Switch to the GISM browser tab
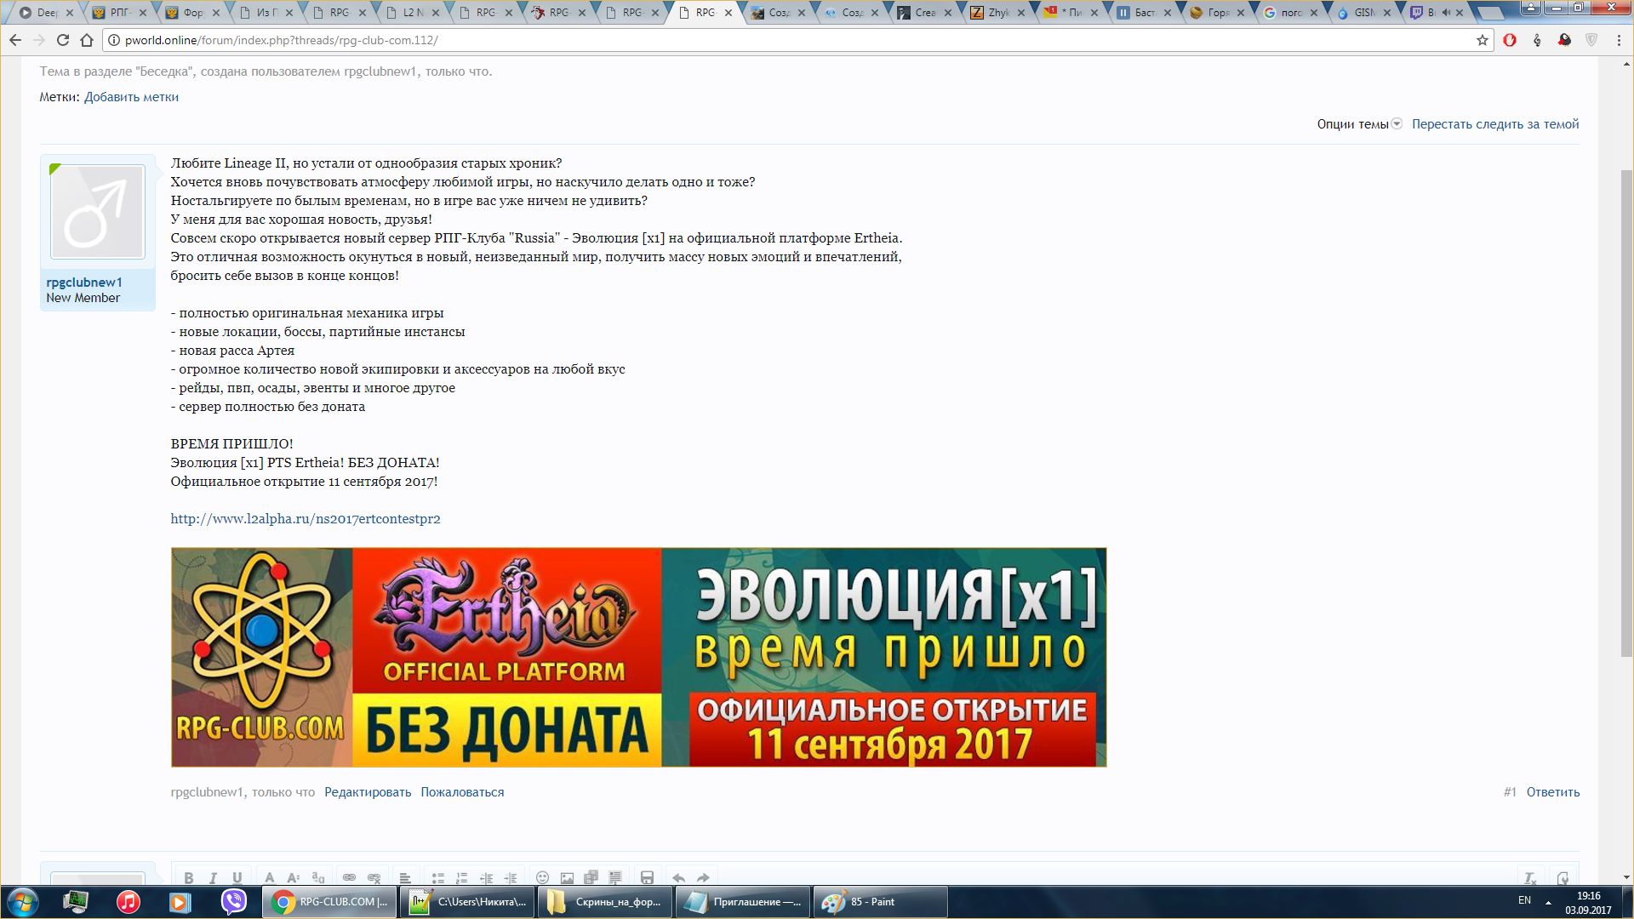 click(x=1365, y=13)
